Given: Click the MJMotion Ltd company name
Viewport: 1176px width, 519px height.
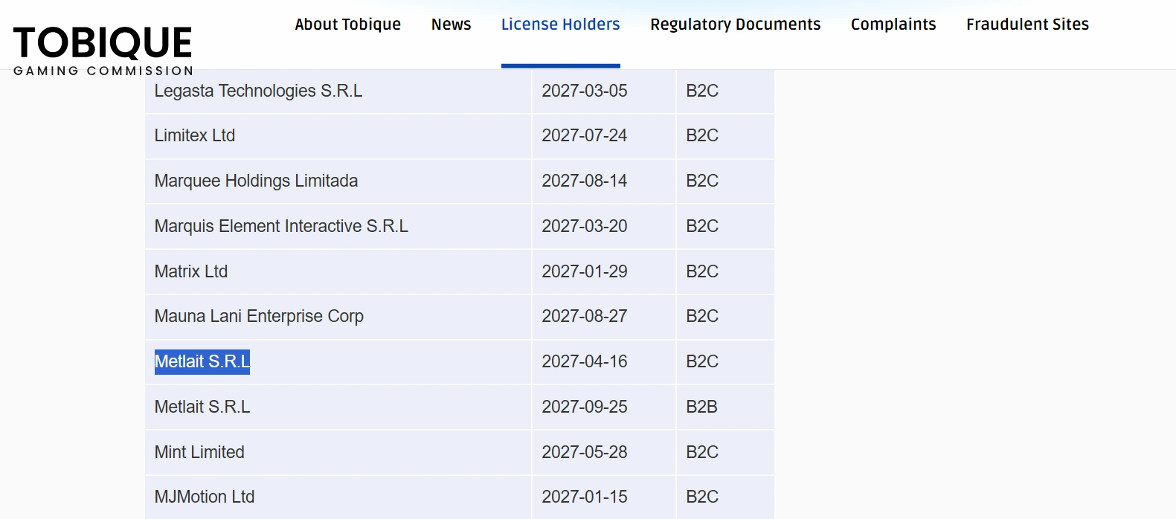Looking at the screenshot, I should pos(205,497).
